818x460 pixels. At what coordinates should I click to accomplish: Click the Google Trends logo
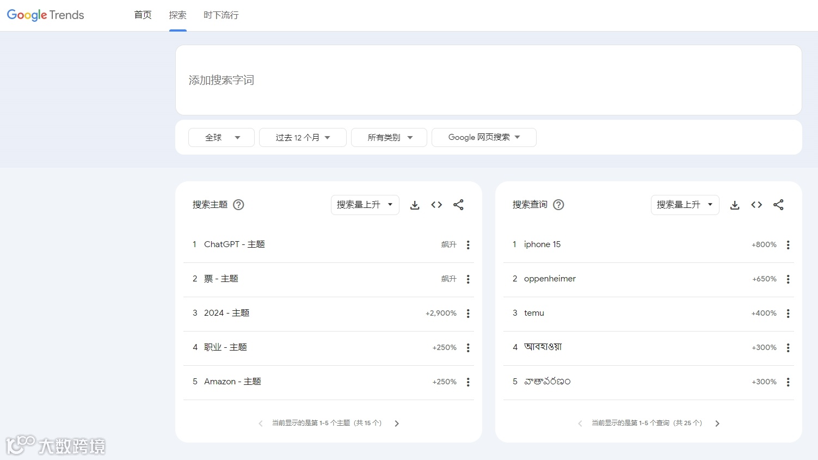[46, 15]
